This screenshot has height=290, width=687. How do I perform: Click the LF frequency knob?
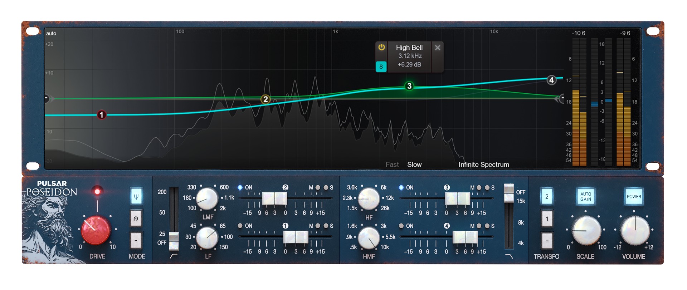click(x=207, y=238)
